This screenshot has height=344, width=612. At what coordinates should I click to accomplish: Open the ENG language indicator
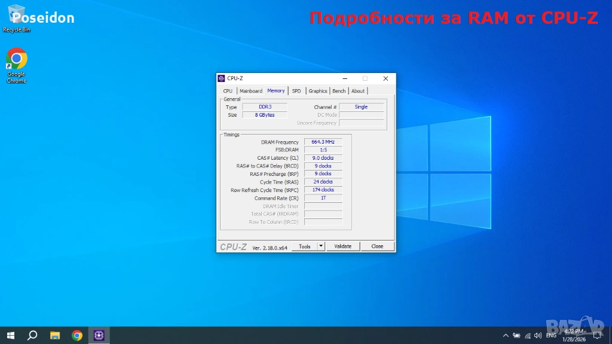coord(551,336)
